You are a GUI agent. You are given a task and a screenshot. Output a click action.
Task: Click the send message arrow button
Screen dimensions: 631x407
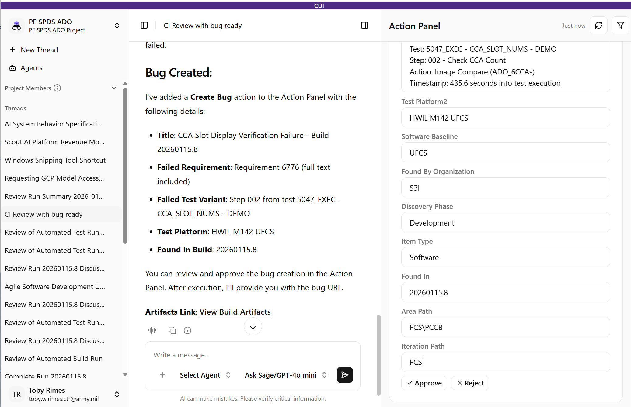tap(344, 375)
